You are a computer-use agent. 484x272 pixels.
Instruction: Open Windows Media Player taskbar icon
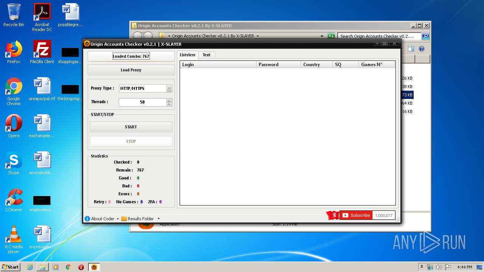(x=56, y=267)
